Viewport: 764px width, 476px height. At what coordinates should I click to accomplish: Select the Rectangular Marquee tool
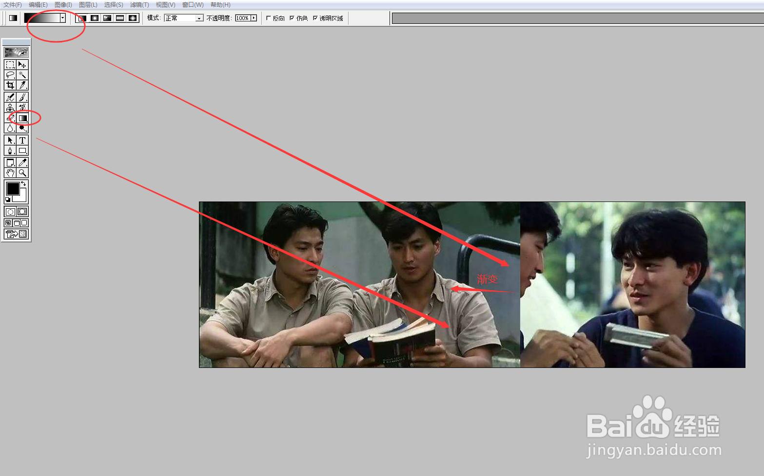point(10,65)
